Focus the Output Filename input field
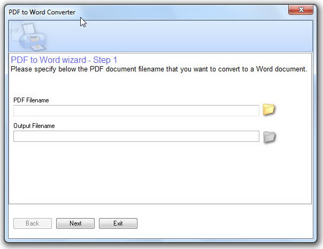 tap(136, 136)
